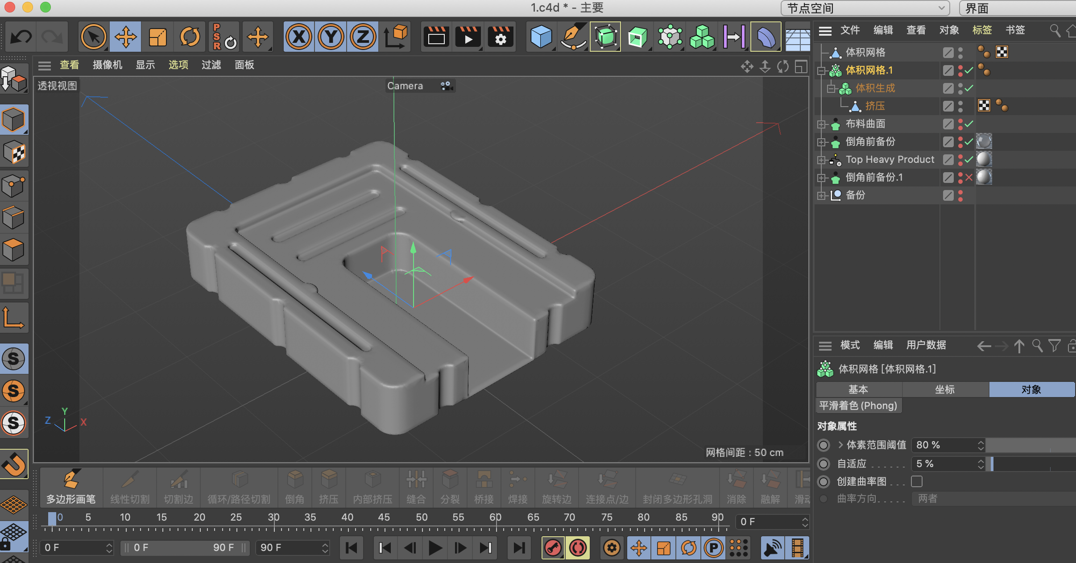Collapse the 体积生成 tree node
Image resolution: width=1076 pixels, height=563 pixels.
click(830, 88)
